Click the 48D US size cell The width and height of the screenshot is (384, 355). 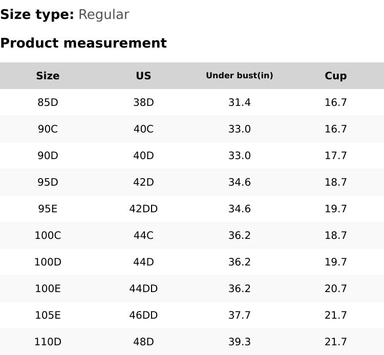[x=143, y=342]
